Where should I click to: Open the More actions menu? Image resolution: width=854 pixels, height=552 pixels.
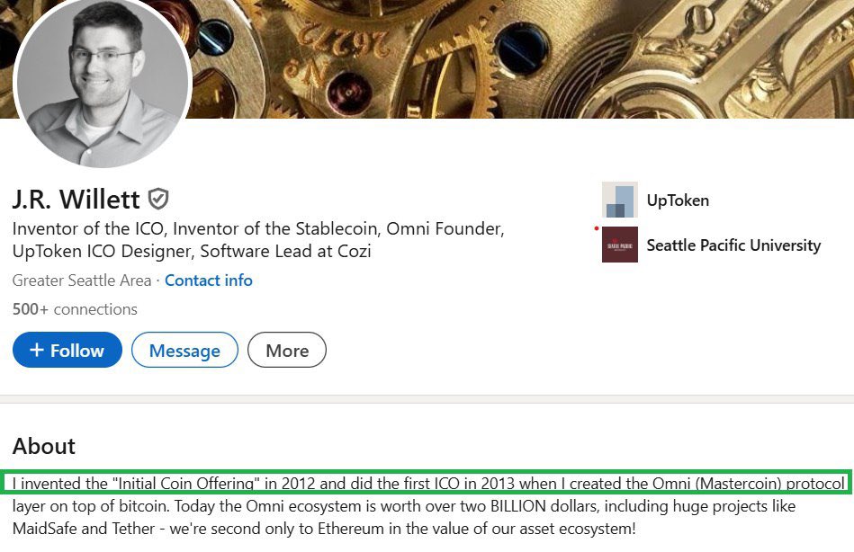[287, 350]
